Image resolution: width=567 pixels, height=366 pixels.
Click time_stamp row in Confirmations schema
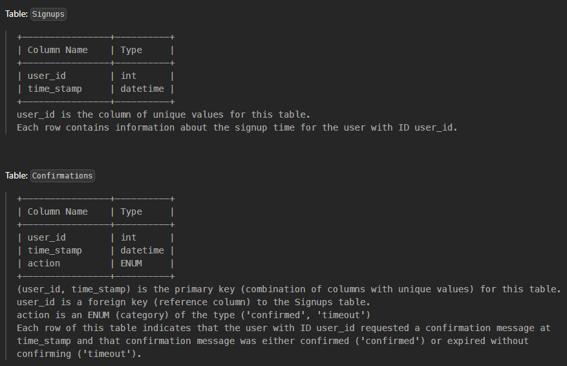click(54, 250)
